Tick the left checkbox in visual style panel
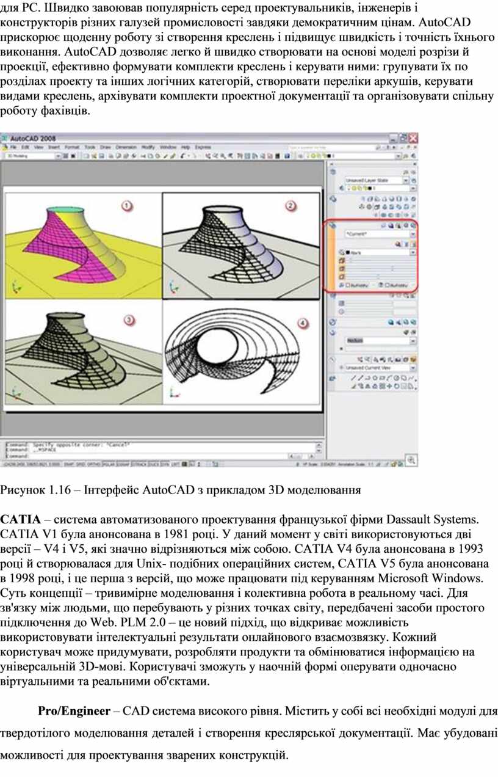Viewport: 498px width, 777px height. (348, 285)
